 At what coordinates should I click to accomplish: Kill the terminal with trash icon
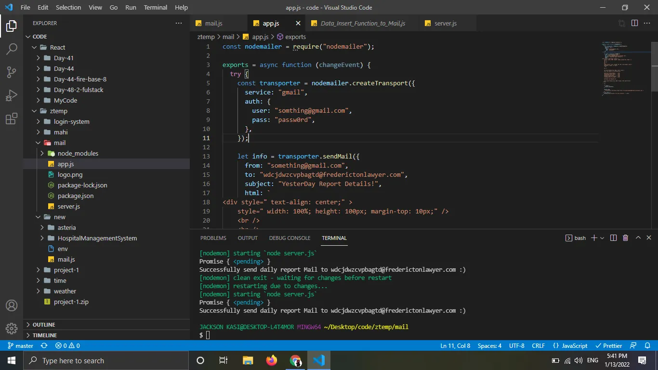(625, 238)
